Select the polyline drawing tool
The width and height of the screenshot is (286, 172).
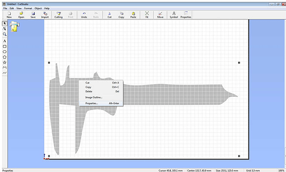click(x=5, y=67)
